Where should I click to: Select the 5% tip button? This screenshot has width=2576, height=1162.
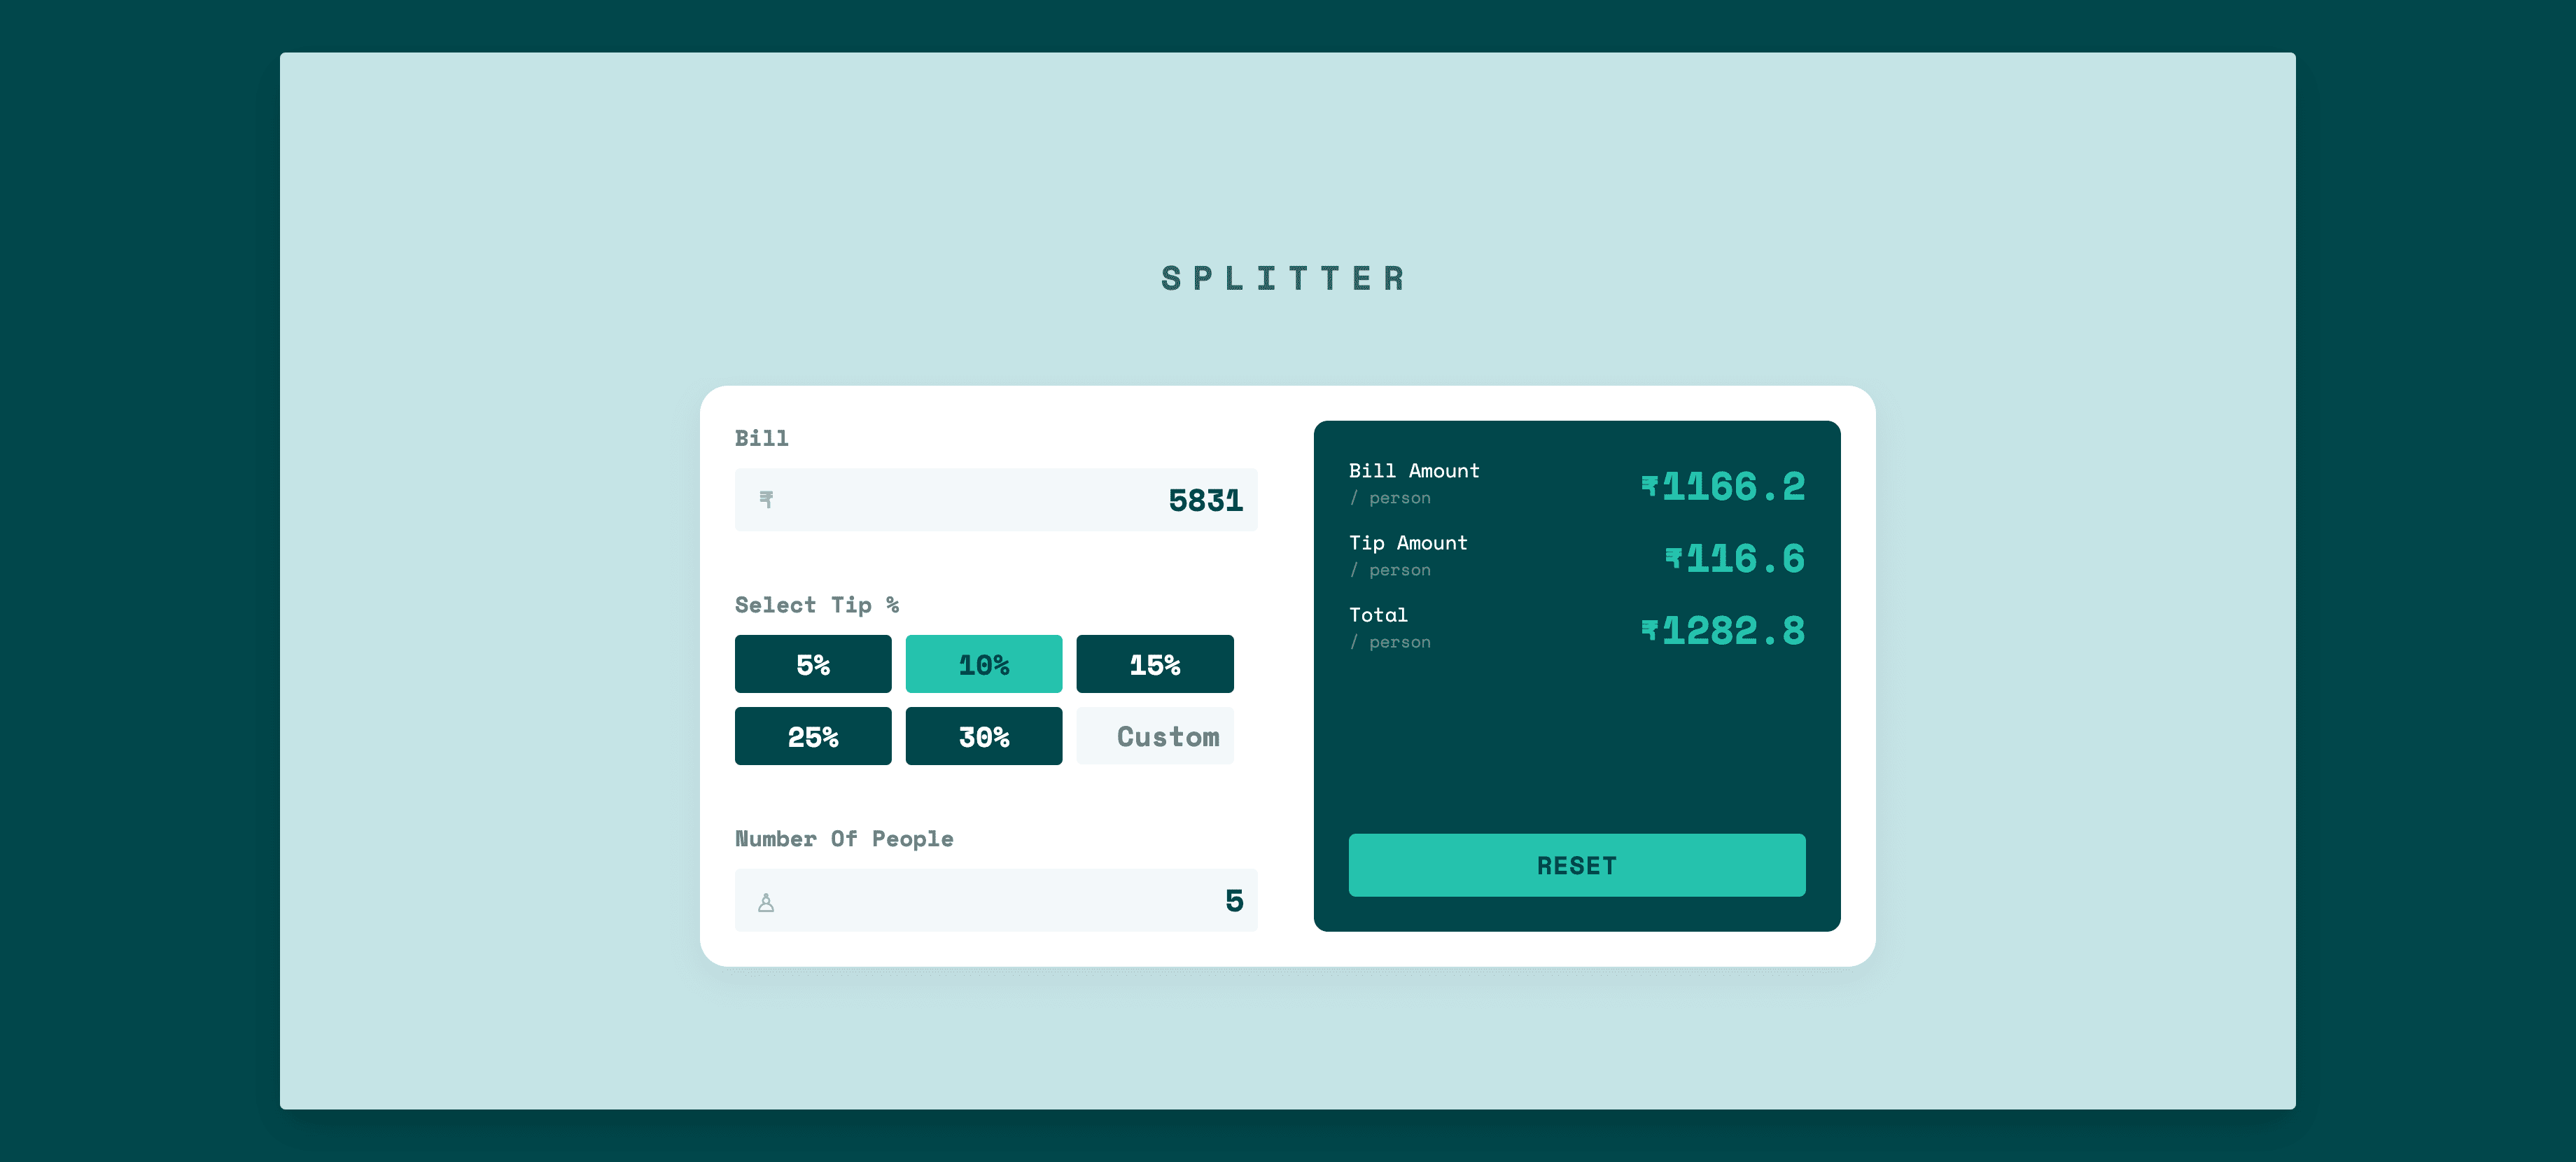813,664
